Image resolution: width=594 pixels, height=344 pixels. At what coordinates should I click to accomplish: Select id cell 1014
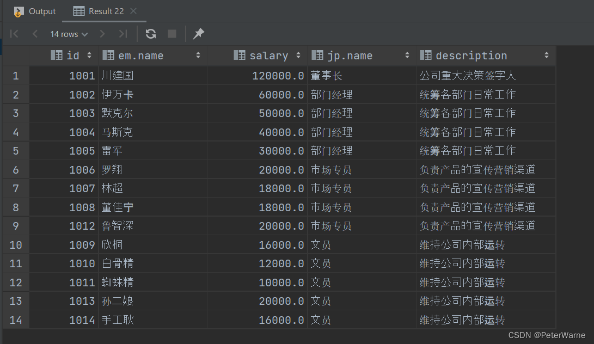tap(64, 320)
